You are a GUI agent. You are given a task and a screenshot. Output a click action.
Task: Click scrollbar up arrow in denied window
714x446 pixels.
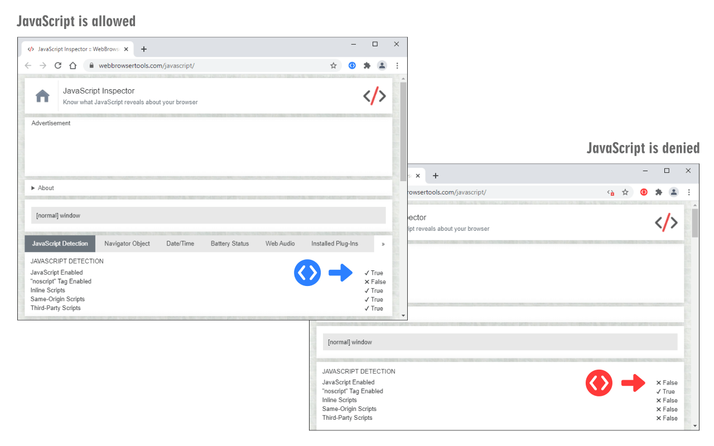[x=695, y=205]
